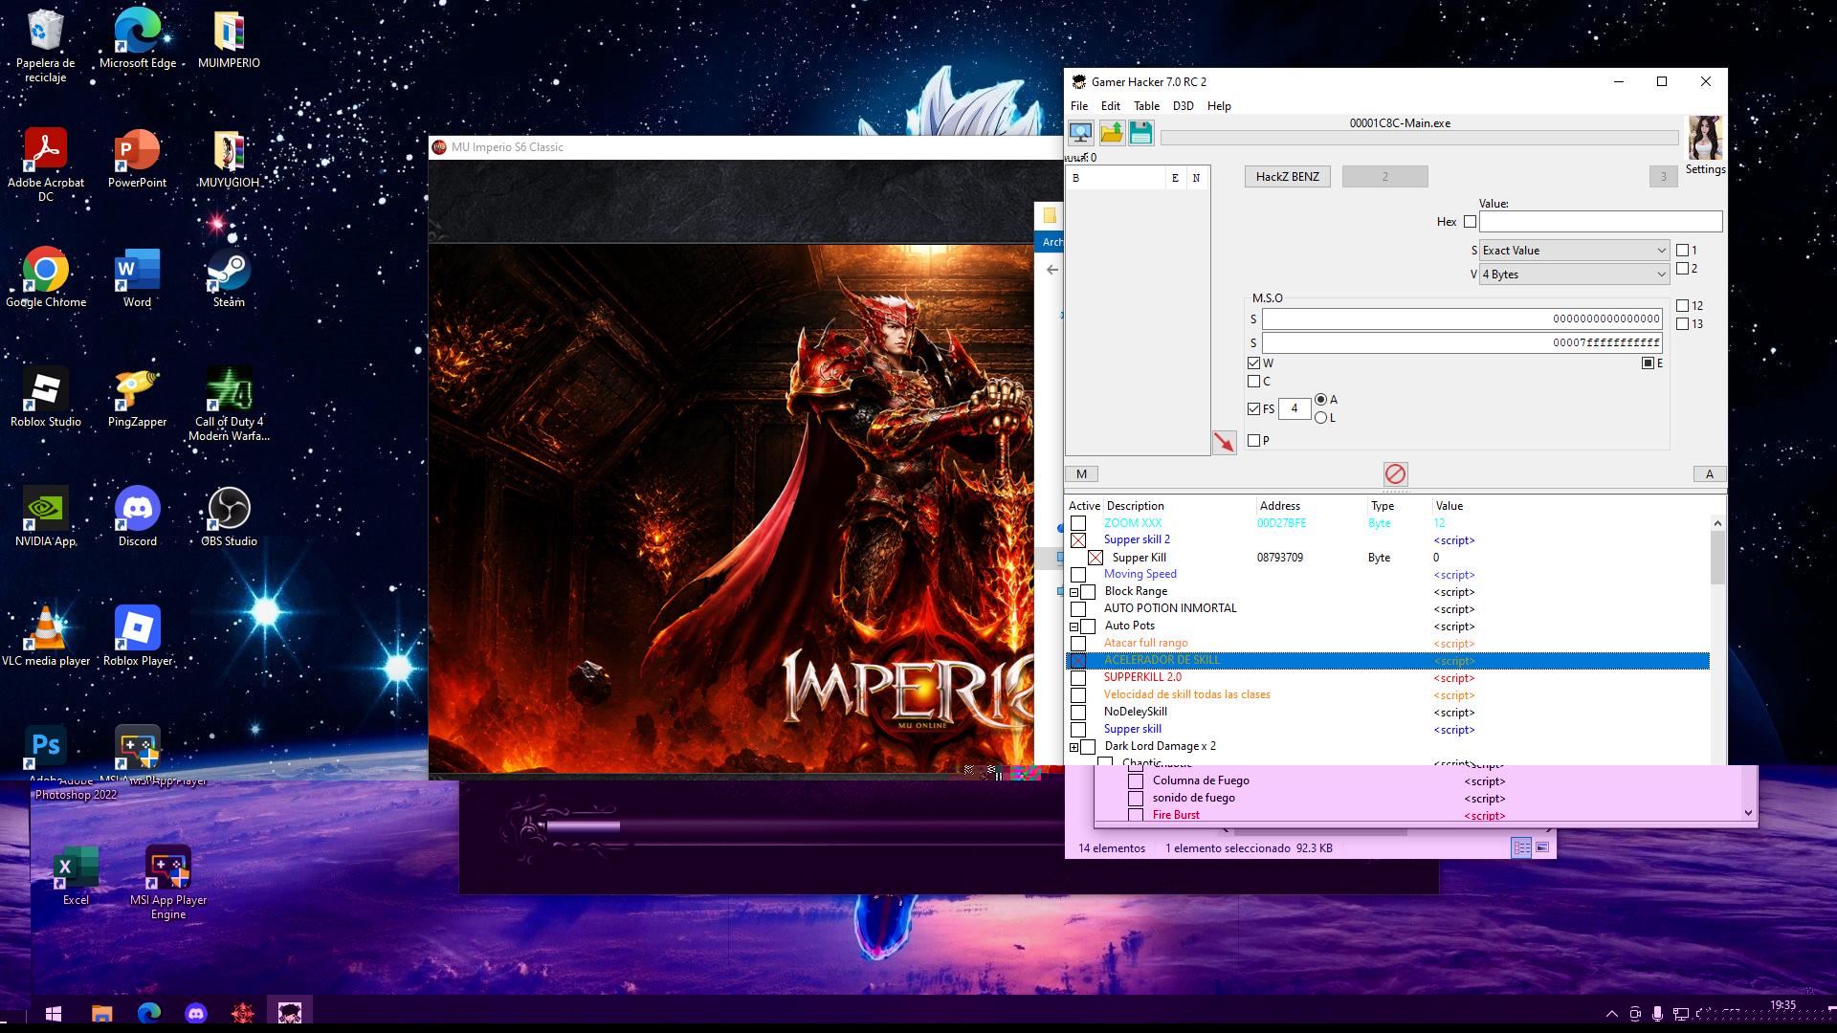
Task: Activate the Moving Speed script checkbox
Action: pyautogui.click(x=1078, y=575)
